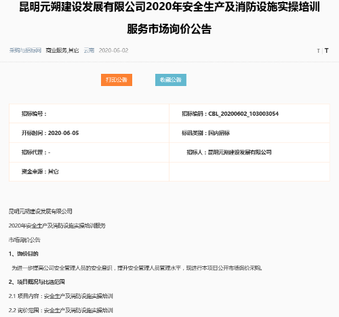Click the body line 昆明元朔建设发展有限公司
The width and height of the screenshot is (339, 317).
41,211
